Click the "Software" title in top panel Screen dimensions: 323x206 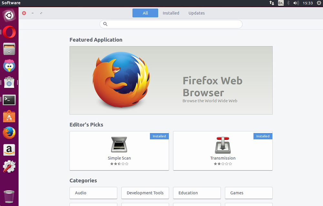(11, 3)
